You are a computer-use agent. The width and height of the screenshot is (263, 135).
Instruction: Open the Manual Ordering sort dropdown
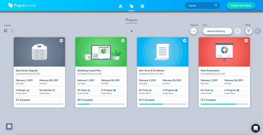point(217,31)
